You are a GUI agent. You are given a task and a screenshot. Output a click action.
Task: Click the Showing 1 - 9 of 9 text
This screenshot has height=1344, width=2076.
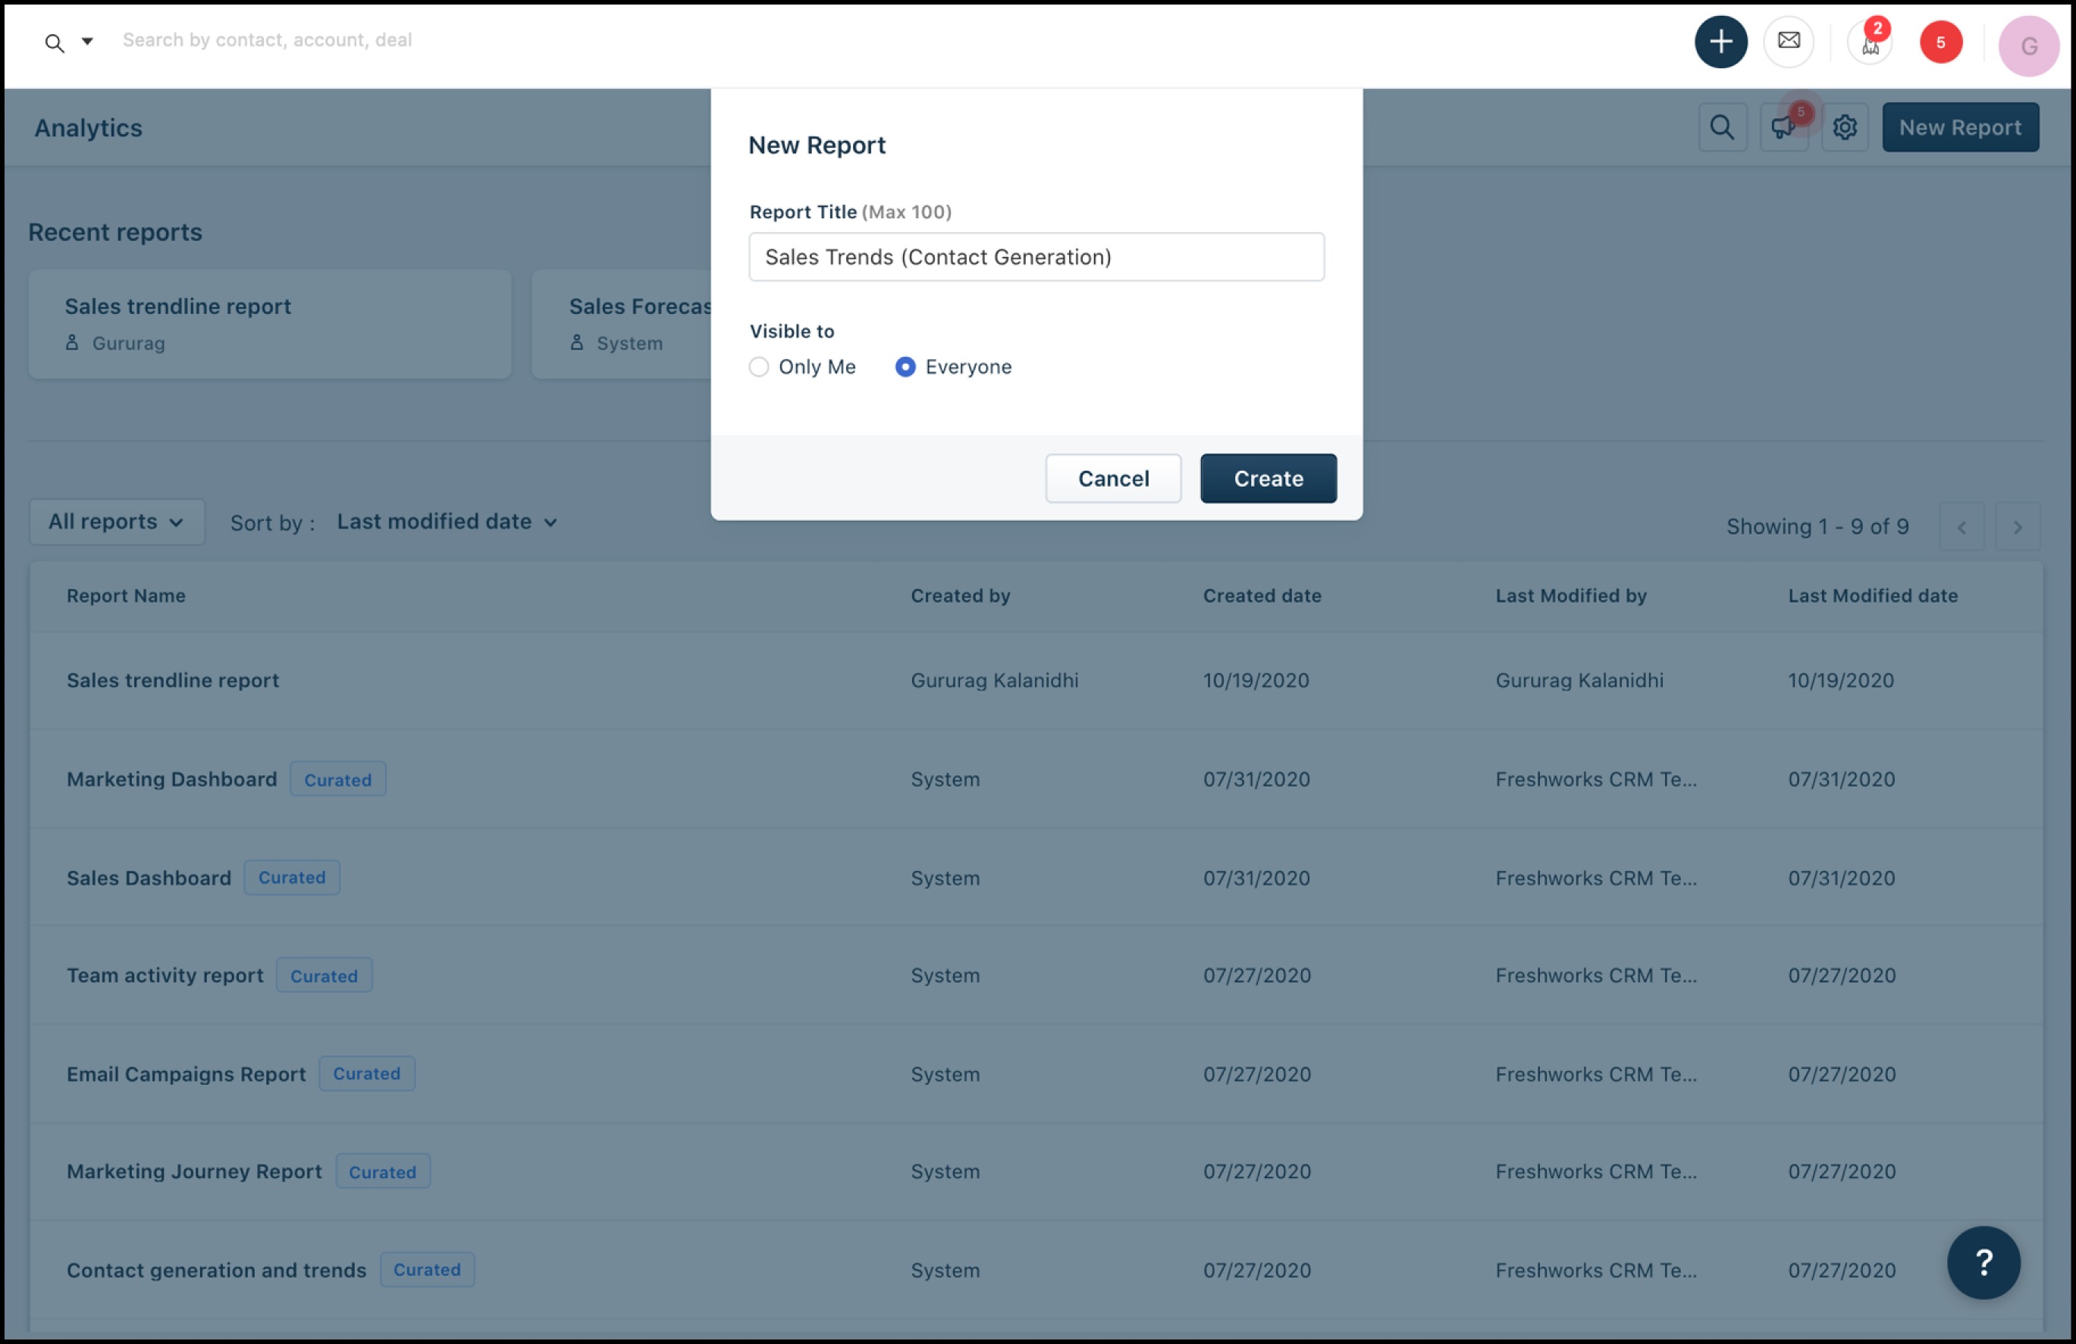(1817, 527)
